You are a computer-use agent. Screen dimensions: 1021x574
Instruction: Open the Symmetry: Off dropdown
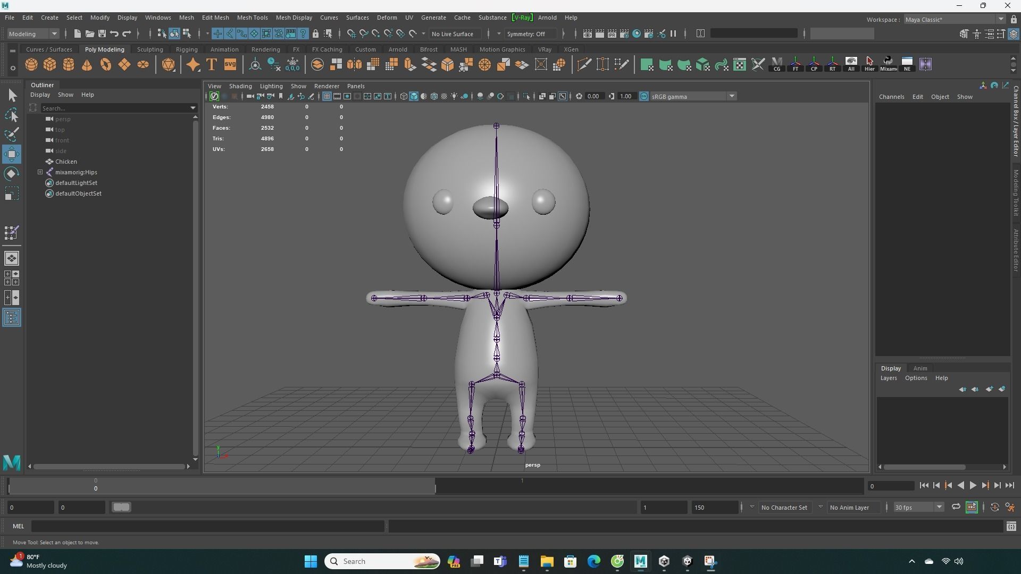click(x=530, y=33)
